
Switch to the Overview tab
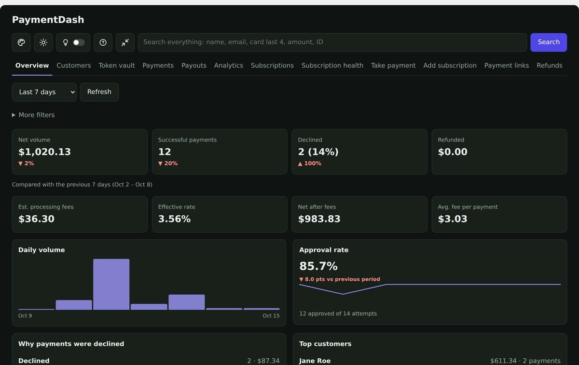pyautogui.click(x=32, y=65)
